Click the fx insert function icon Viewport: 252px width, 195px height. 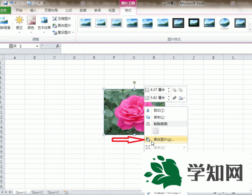57,46
